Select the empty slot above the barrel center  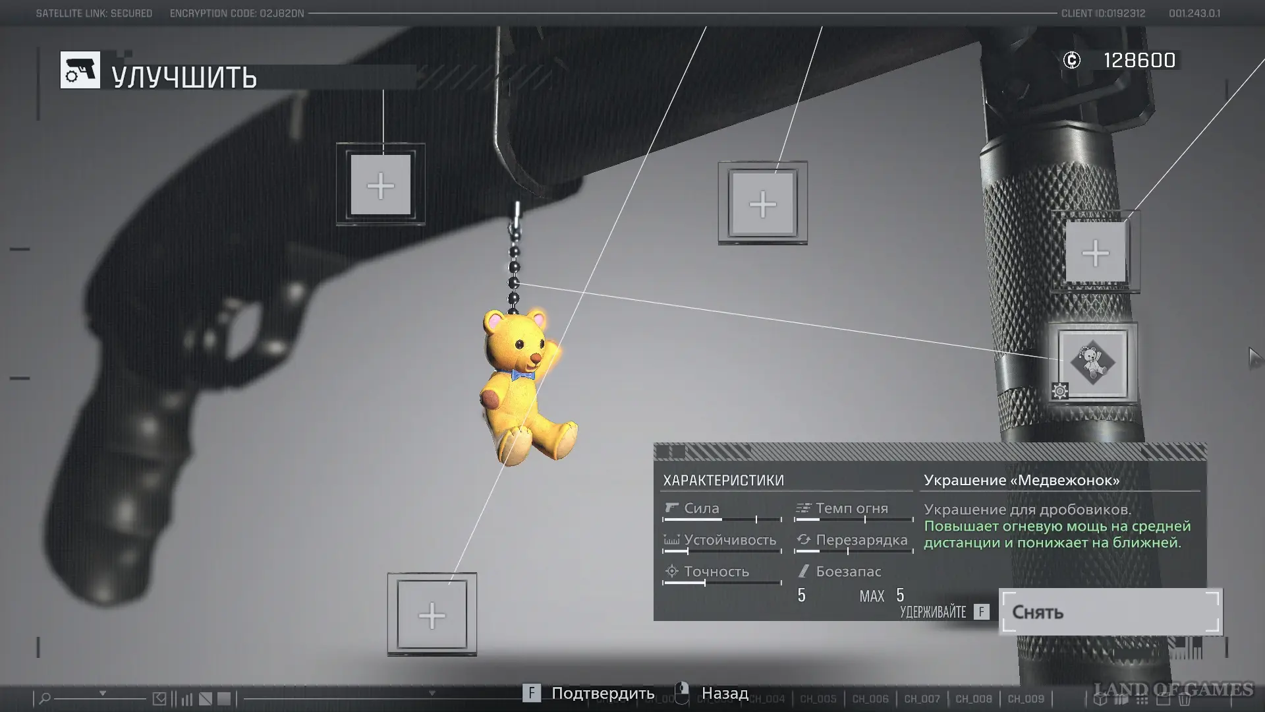(762, 204)
